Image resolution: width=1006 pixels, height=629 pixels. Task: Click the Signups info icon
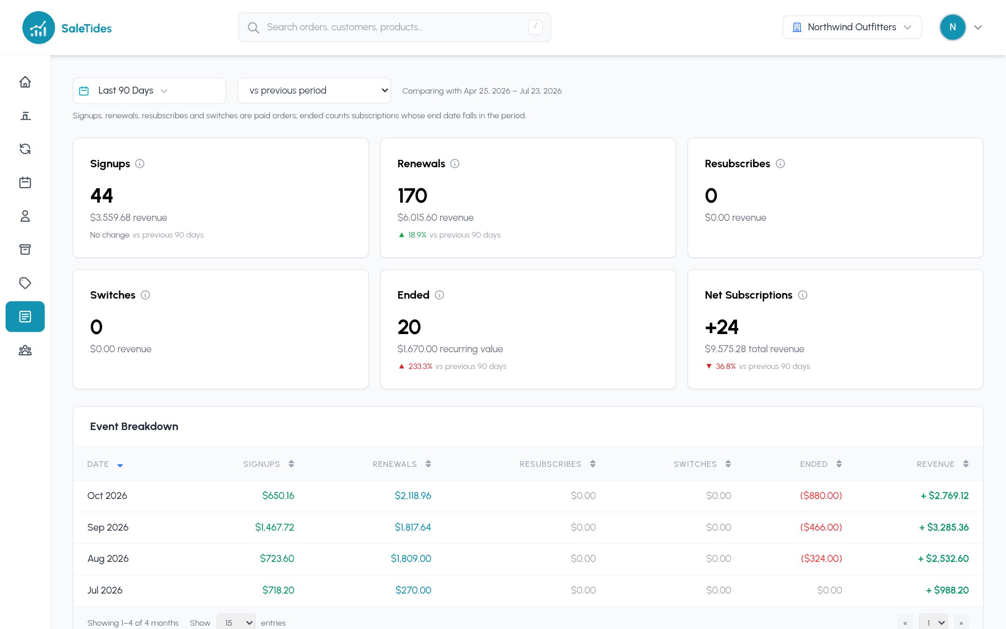[x=140, y=164]
